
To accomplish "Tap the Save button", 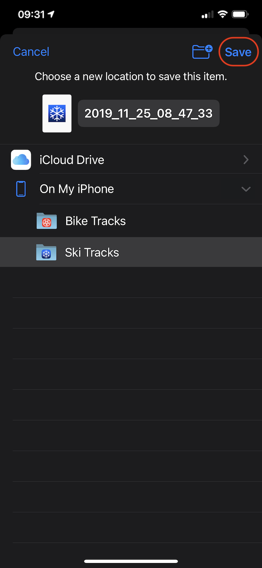I will (238, 52).
